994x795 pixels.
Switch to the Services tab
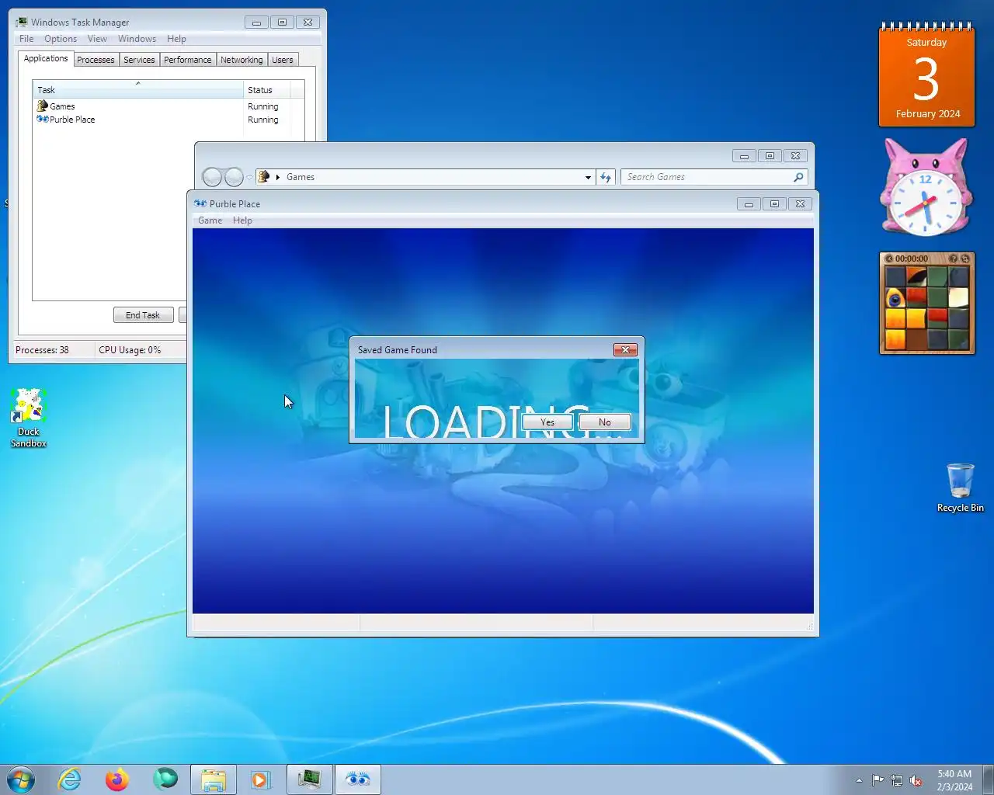139,60
